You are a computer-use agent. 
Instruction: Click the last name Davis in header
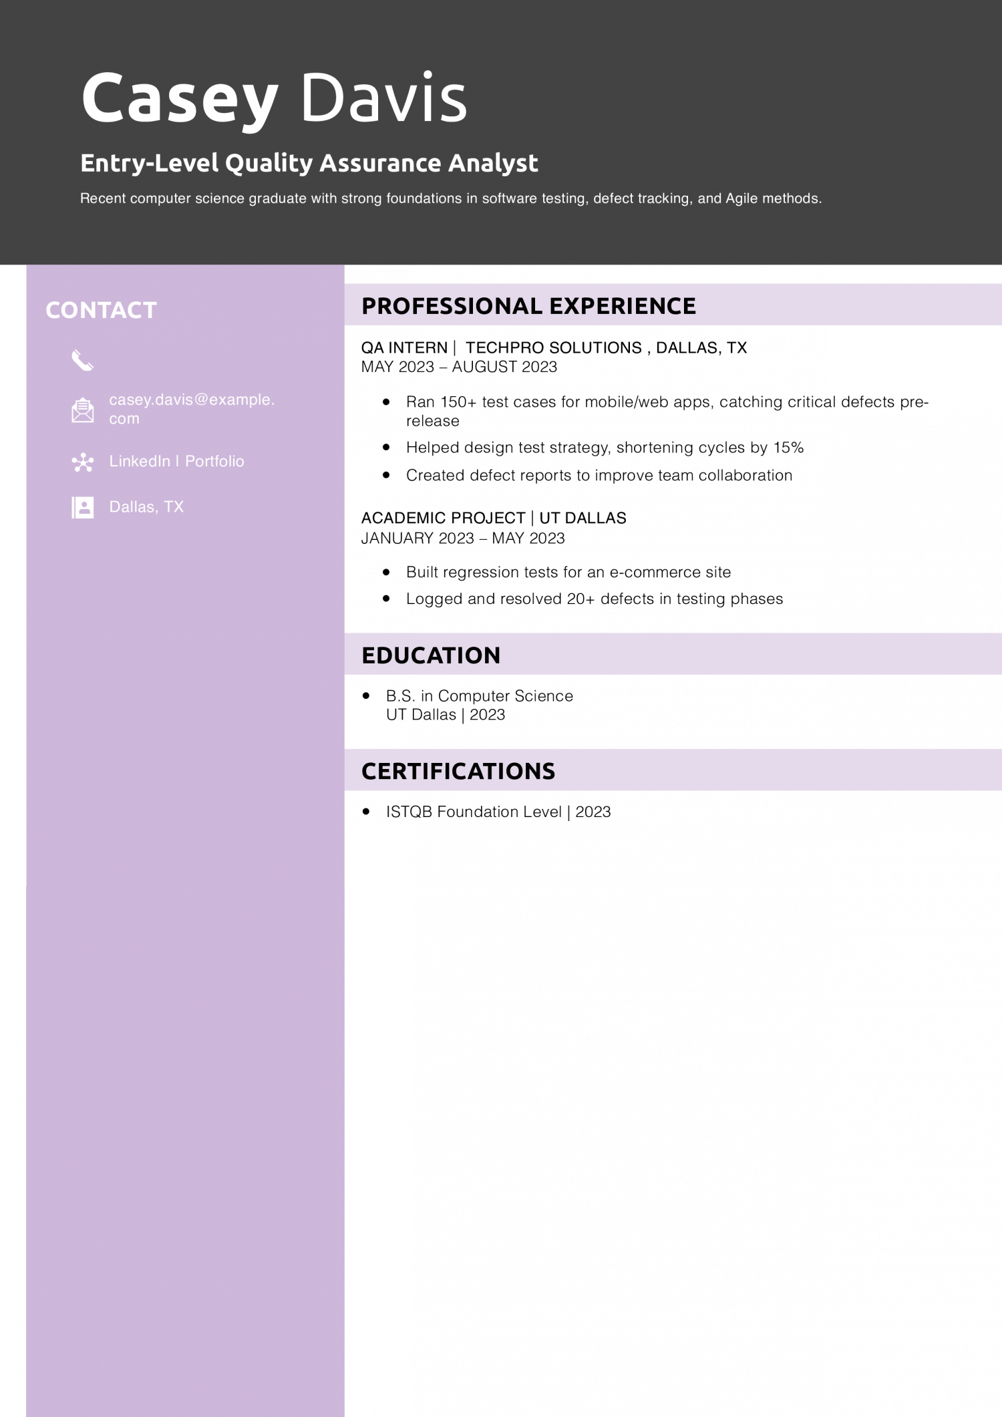coord(383,98)
